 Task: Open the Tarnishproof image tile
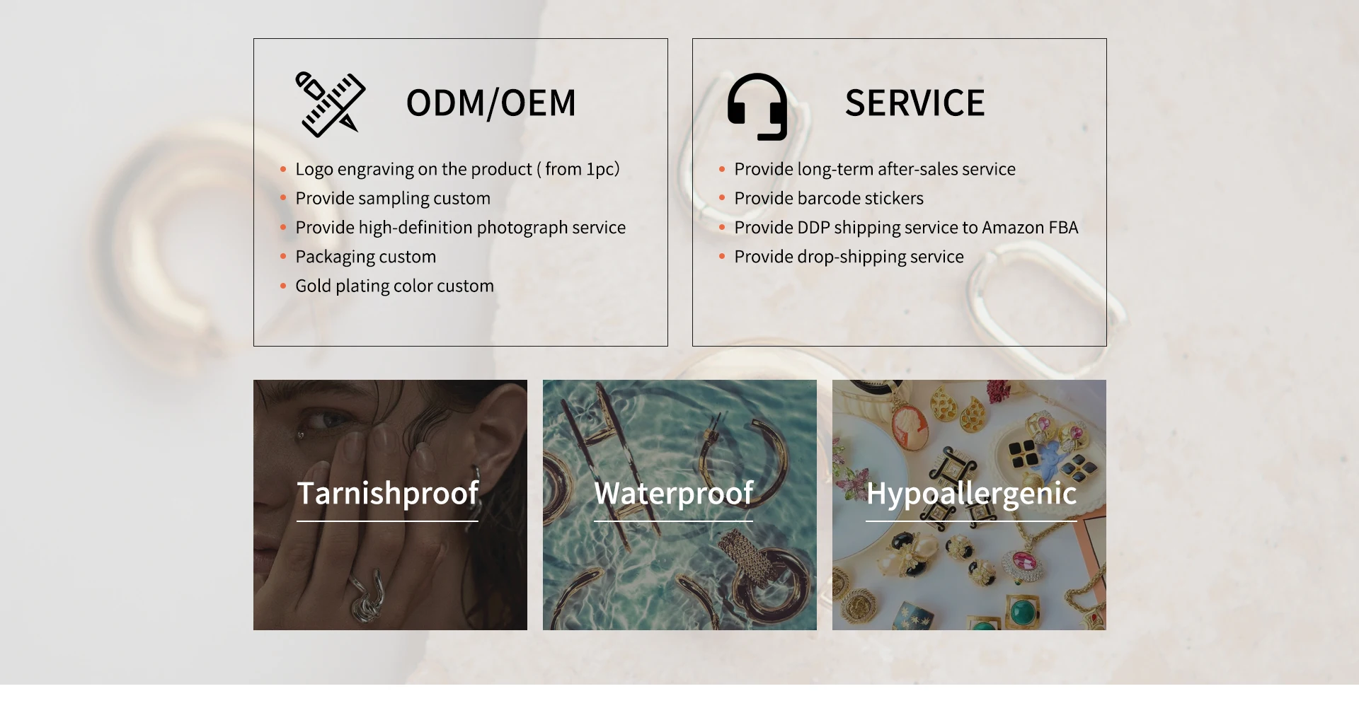(390, 505)
